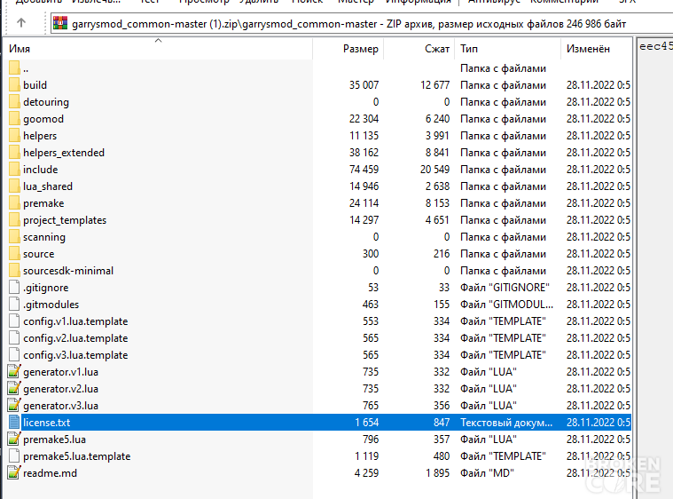Screen dimensions: 673x499
Task: Sort list by Размер column header
Action: click(x=348, y=49)
